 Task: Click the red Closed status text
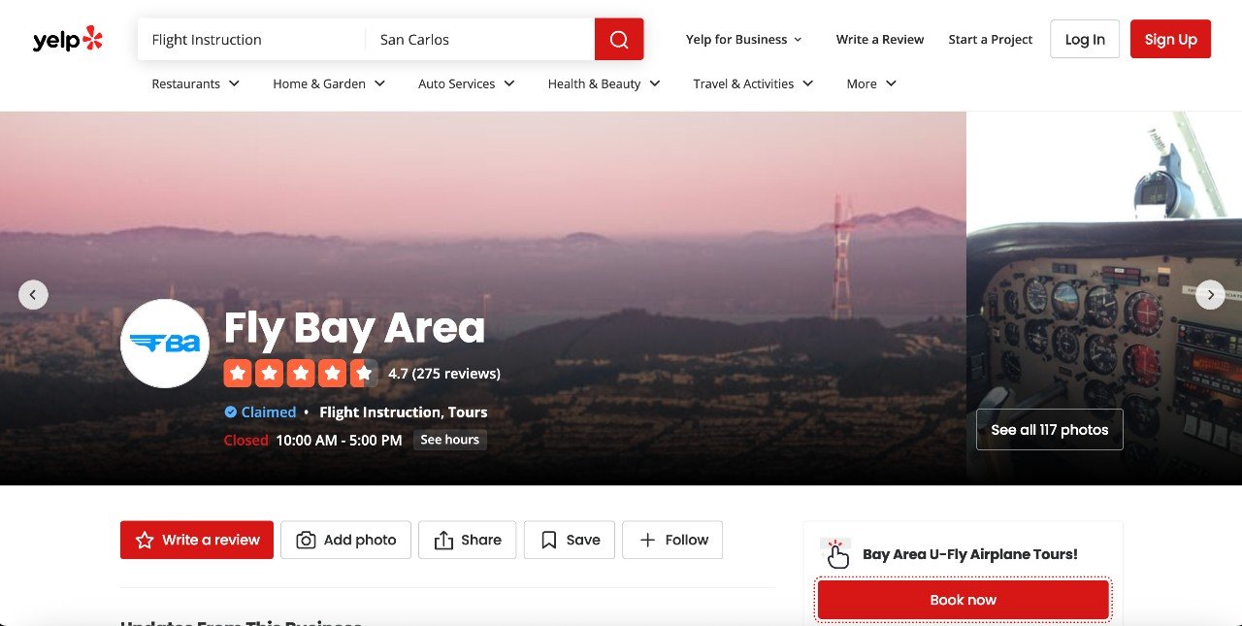click(x=245, y=441)
